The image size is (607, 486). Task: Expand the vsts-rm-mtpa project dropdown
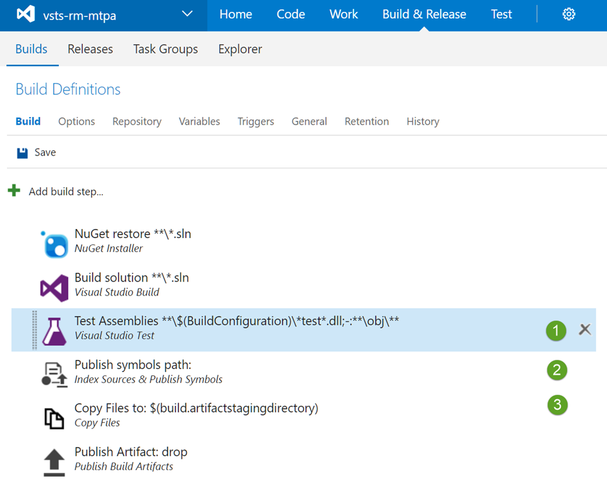tap(187, 14)
